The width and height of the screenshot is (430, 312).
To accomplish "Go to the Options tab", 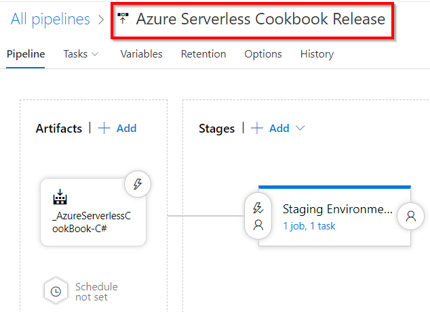I will 263,54.
